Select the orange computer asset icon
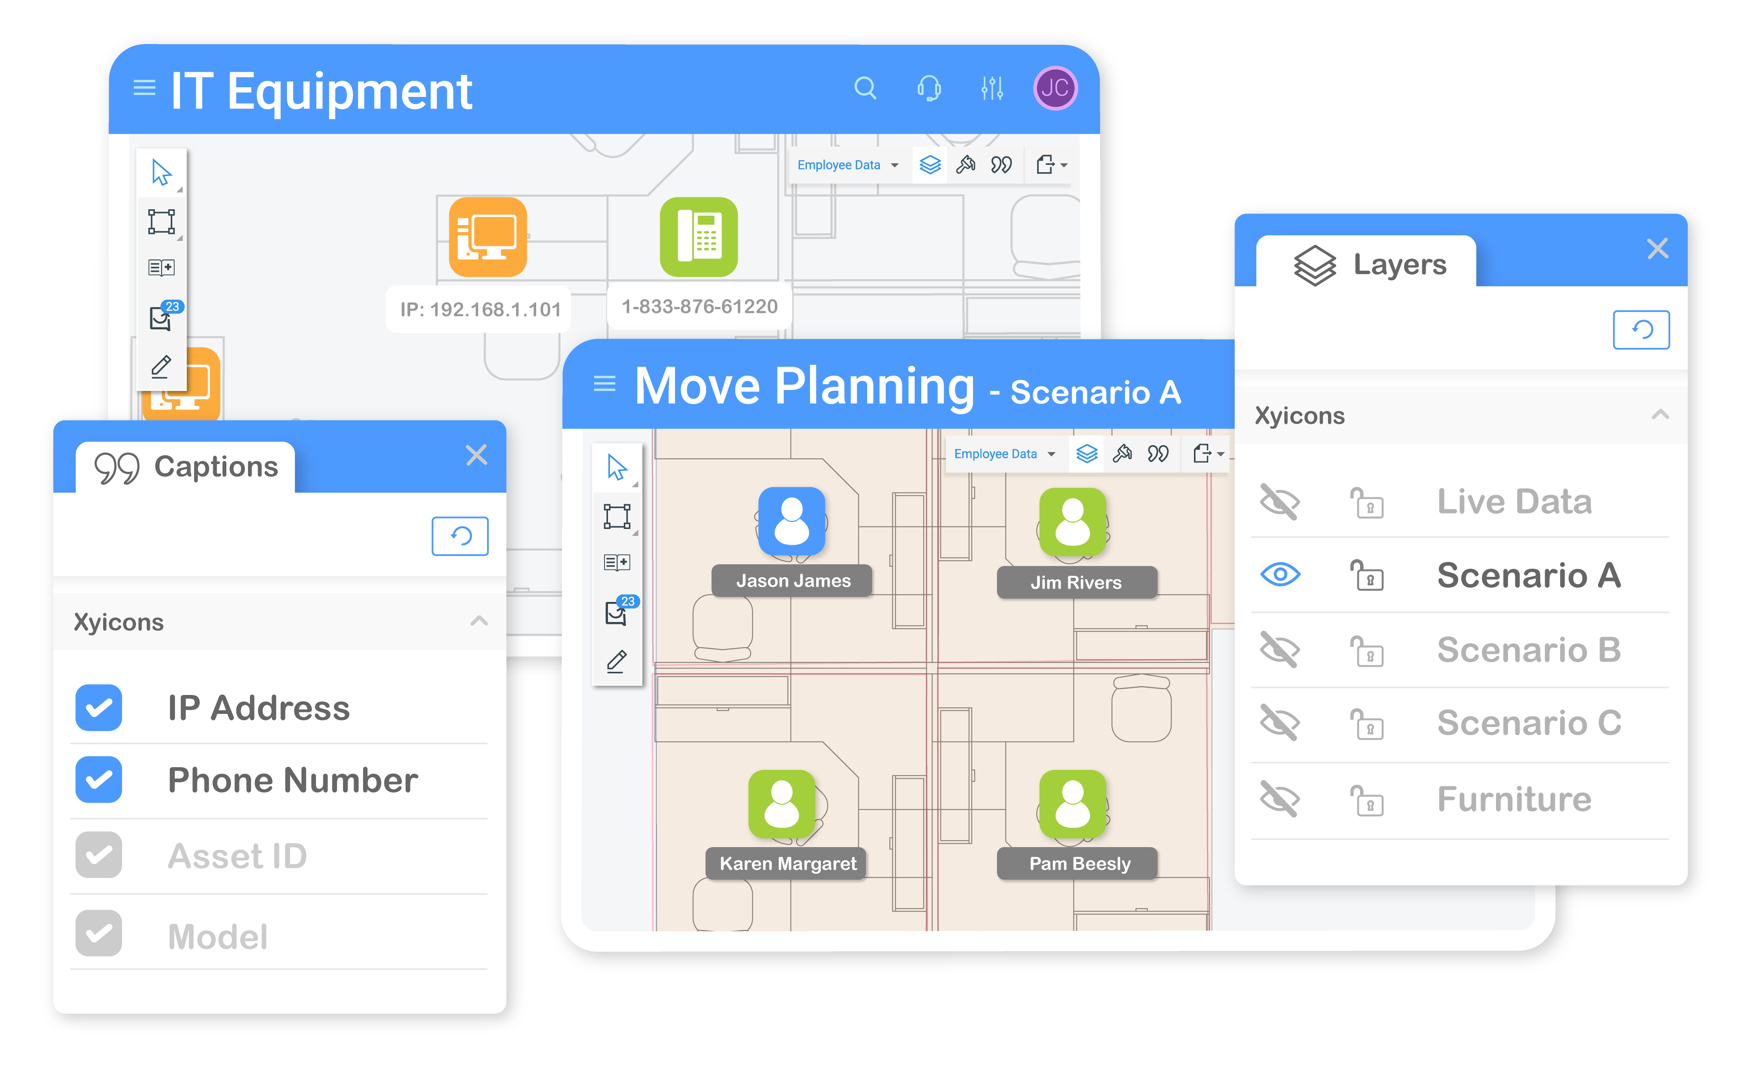The image size is (1744, 1083). click(x=488, y=237)
